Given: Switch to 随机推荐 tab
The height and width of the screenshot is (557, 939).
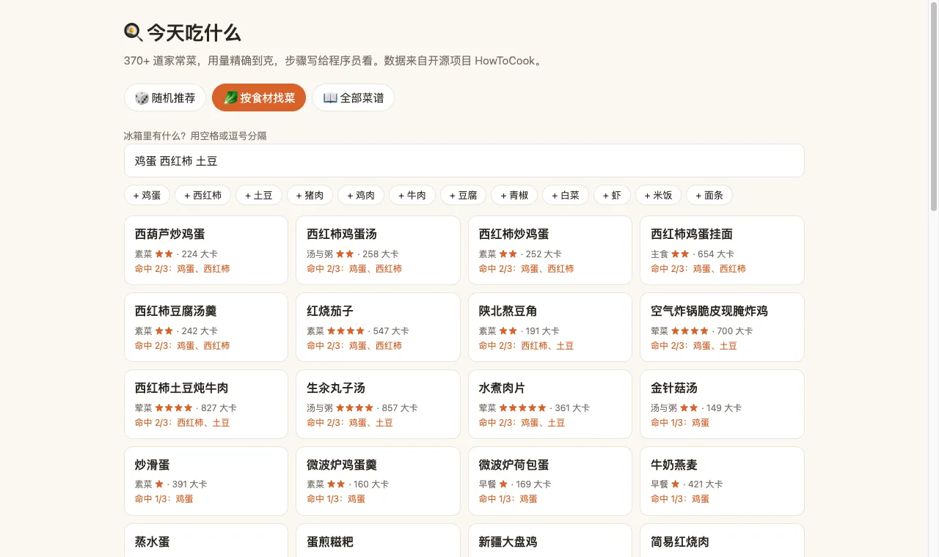Looking at the screenshot, I should click(x=165, y=97).
